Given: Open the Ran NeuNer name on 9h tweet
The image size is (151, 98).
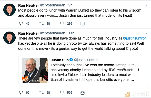Looking at the screenshot, I should (28, 5).
